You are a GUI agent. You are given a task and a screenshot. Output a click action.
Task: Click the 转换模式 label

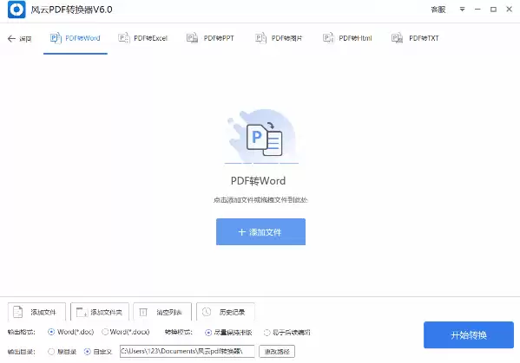pos(179,332)
